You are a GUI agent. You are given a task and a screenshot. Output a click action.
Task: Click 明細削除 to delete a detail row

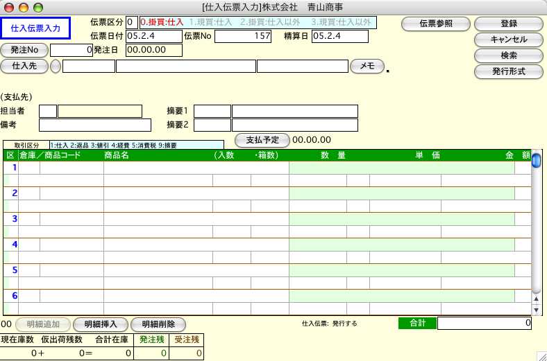[158, 324]
